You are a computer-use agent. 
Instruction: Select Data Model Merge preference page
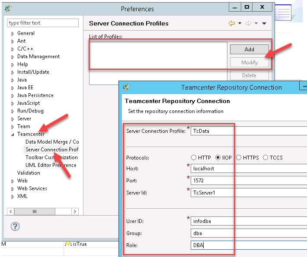[x=52, y=142]
